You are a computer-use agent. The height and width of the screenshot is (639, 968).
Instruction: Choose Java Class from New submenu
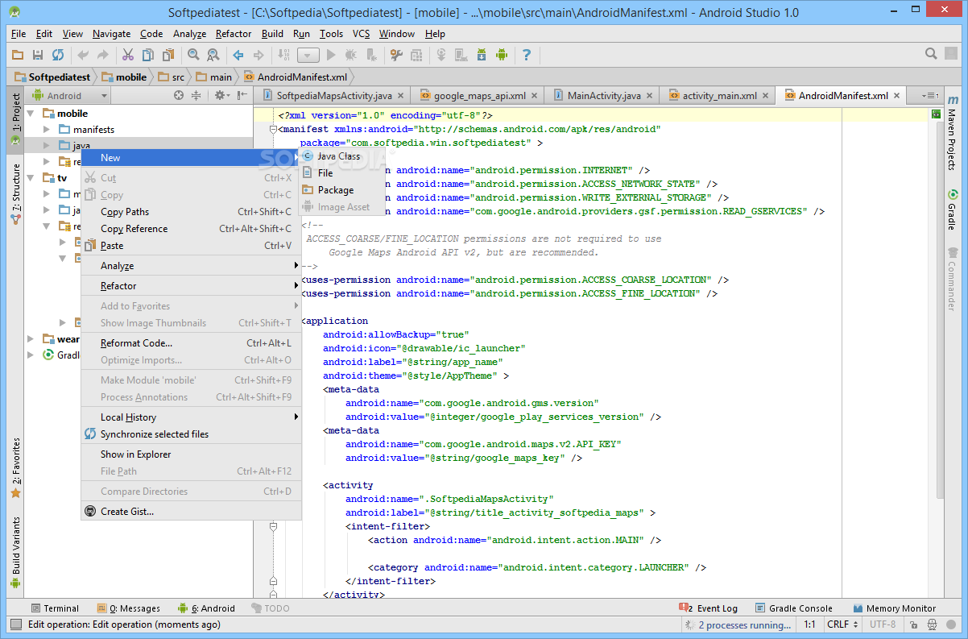341,156
